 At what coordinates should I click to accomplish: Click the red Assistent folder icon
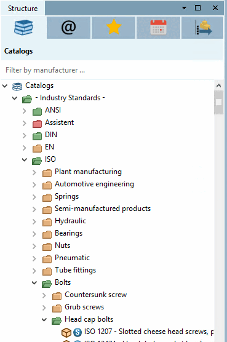[37, 124]
